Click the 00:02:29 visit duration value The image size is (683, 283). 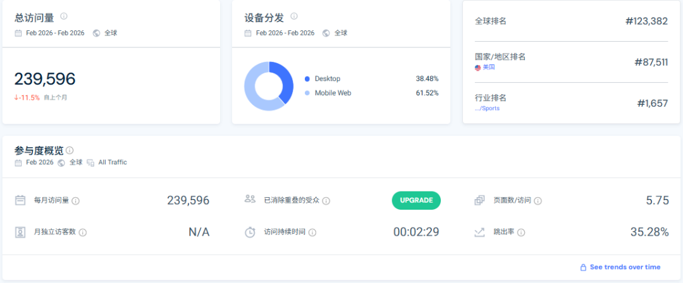pos(416,232)
